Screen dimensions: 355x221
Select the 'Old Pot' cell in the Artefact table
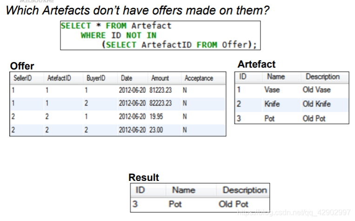click(314, 118)
